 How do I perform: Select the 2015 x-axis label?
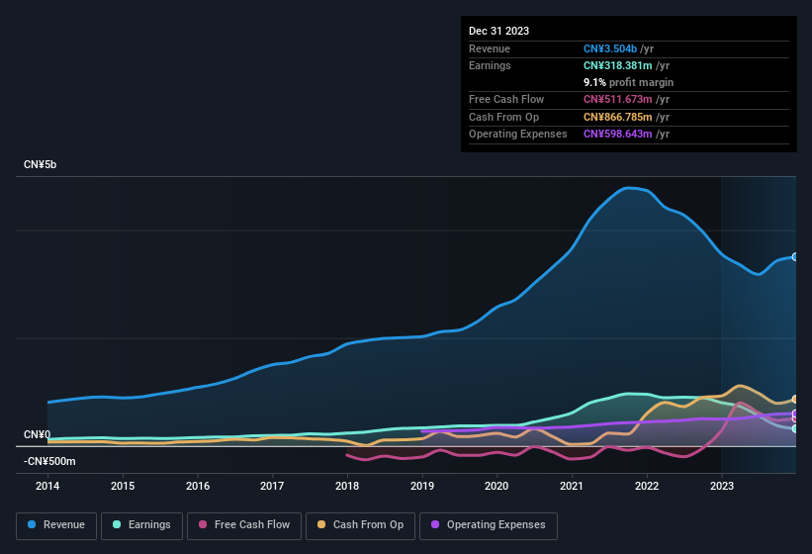tap(123, 486)
